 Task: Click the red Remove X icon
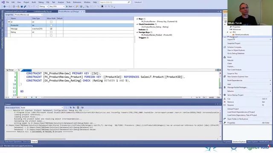coord(225,102)
